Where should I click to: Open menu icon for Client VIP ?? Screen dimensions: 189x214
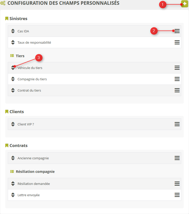(177, 124)
